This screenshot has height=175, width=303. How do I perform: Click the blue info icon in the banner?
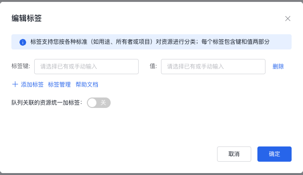tap(23, 42)
